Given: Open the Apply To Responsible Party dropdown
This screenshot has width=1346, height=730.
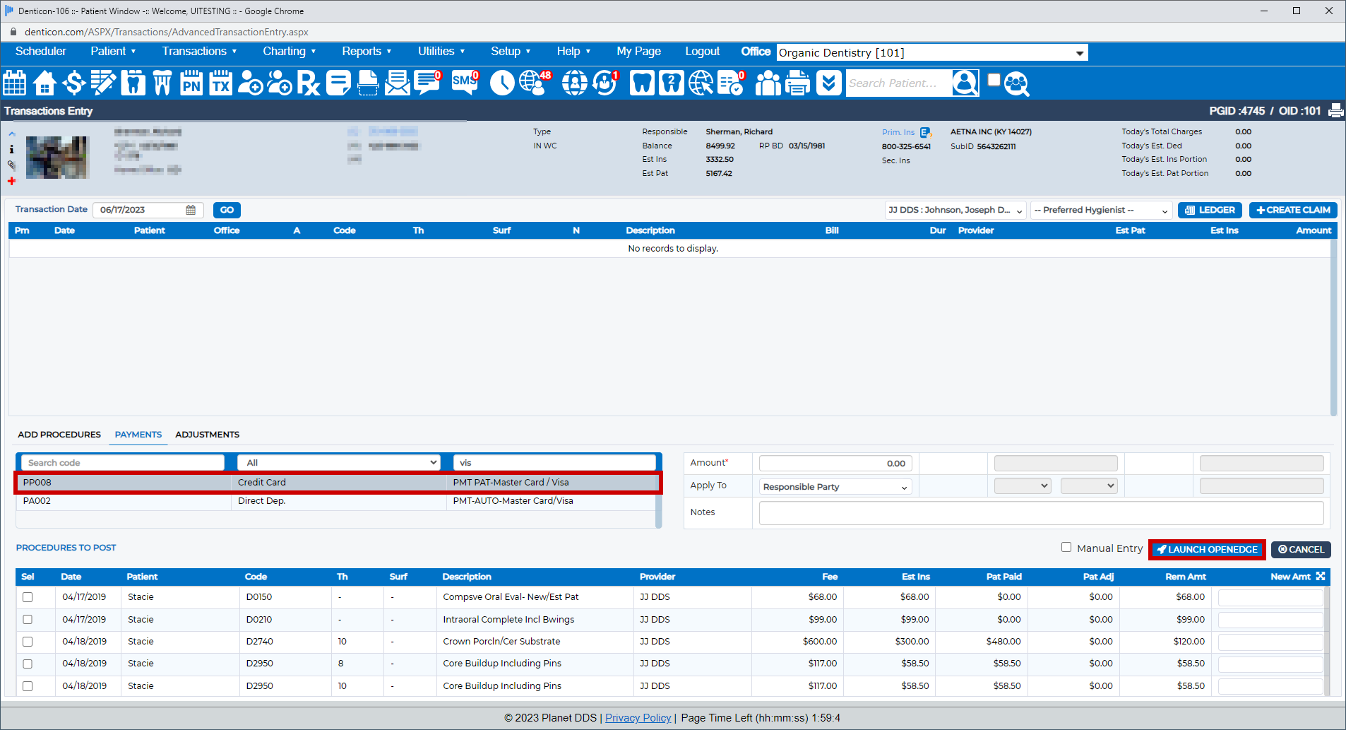Looking at the screenshot, I should point(835,487).
